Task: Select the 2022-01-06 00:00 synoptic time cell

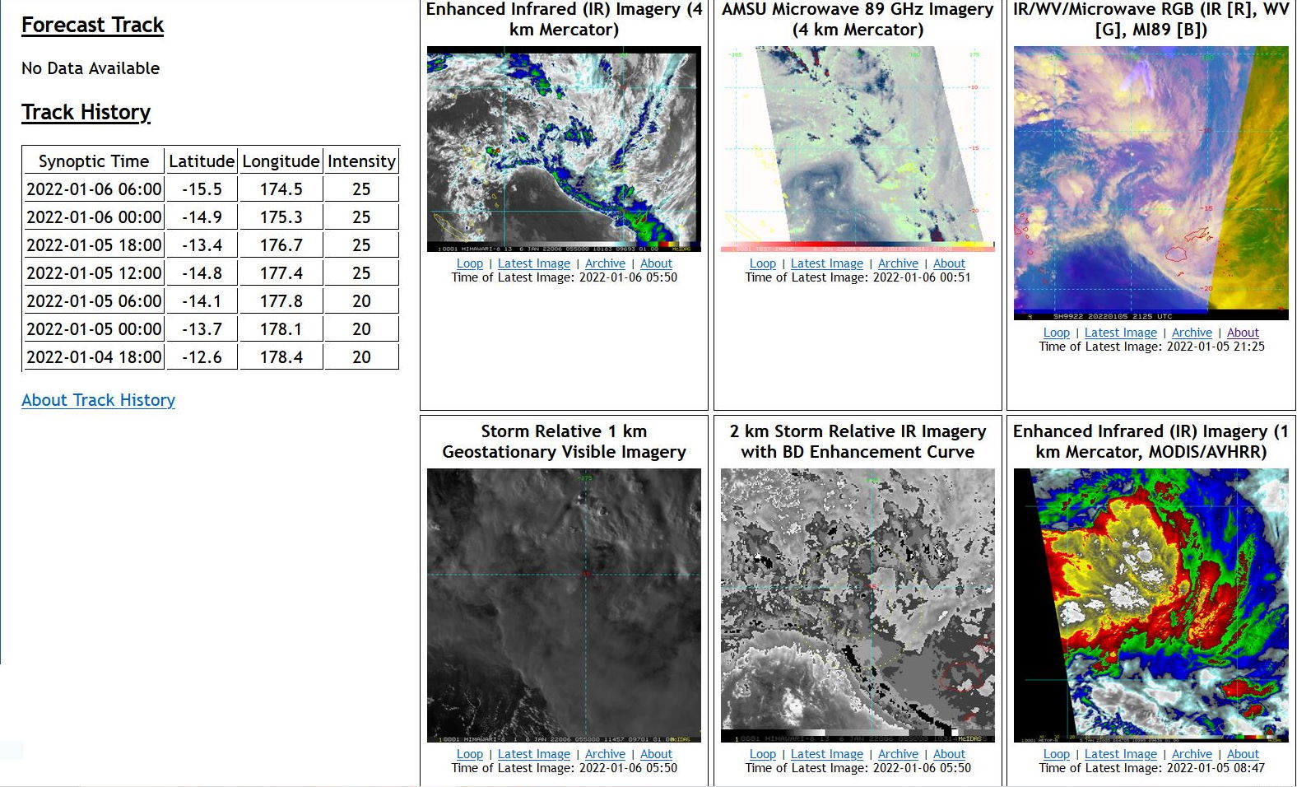Action: [x=94, y=217]
